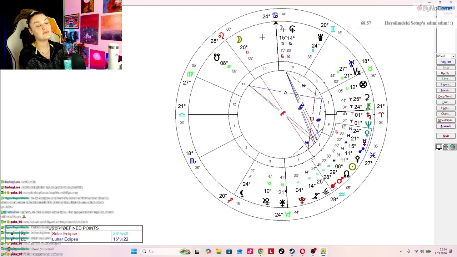The height and width of the screenshot is (257, 457).
Task: Click the microphone tray icon
Action: pyautogui.click(x=409, y=251)
